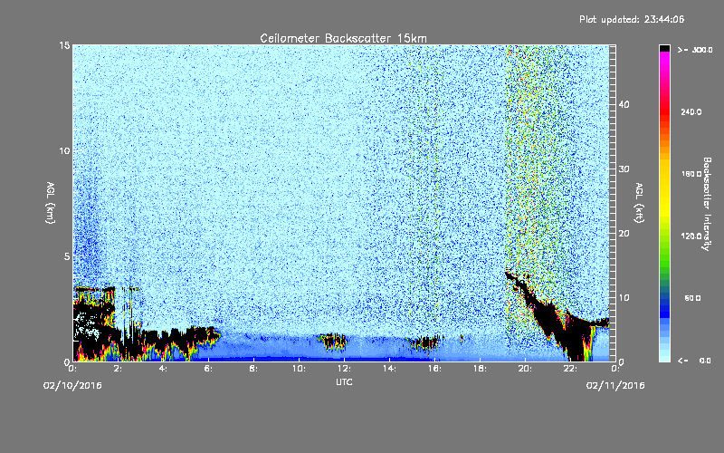
Task: Click the 'Ceilometer Backscatter 15km' title
Action: [x=344, y=38]
